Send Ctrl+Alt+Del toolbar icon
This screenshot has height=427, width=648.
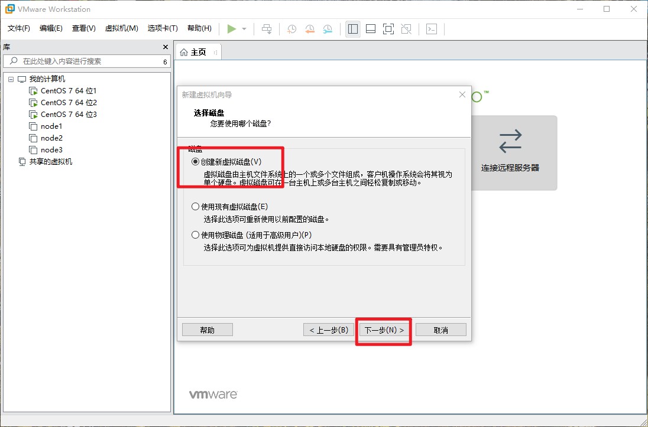[x=267, y=29]
